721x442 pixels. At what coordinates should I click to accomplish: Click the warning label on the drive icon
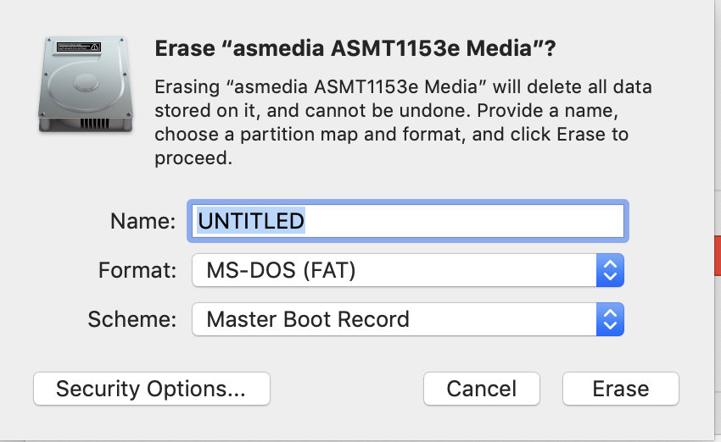tap(79, 47)
